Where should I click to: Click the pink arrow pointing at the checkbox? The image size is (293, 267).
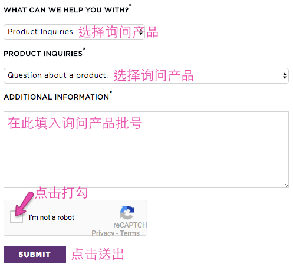[x=24, y=205]
